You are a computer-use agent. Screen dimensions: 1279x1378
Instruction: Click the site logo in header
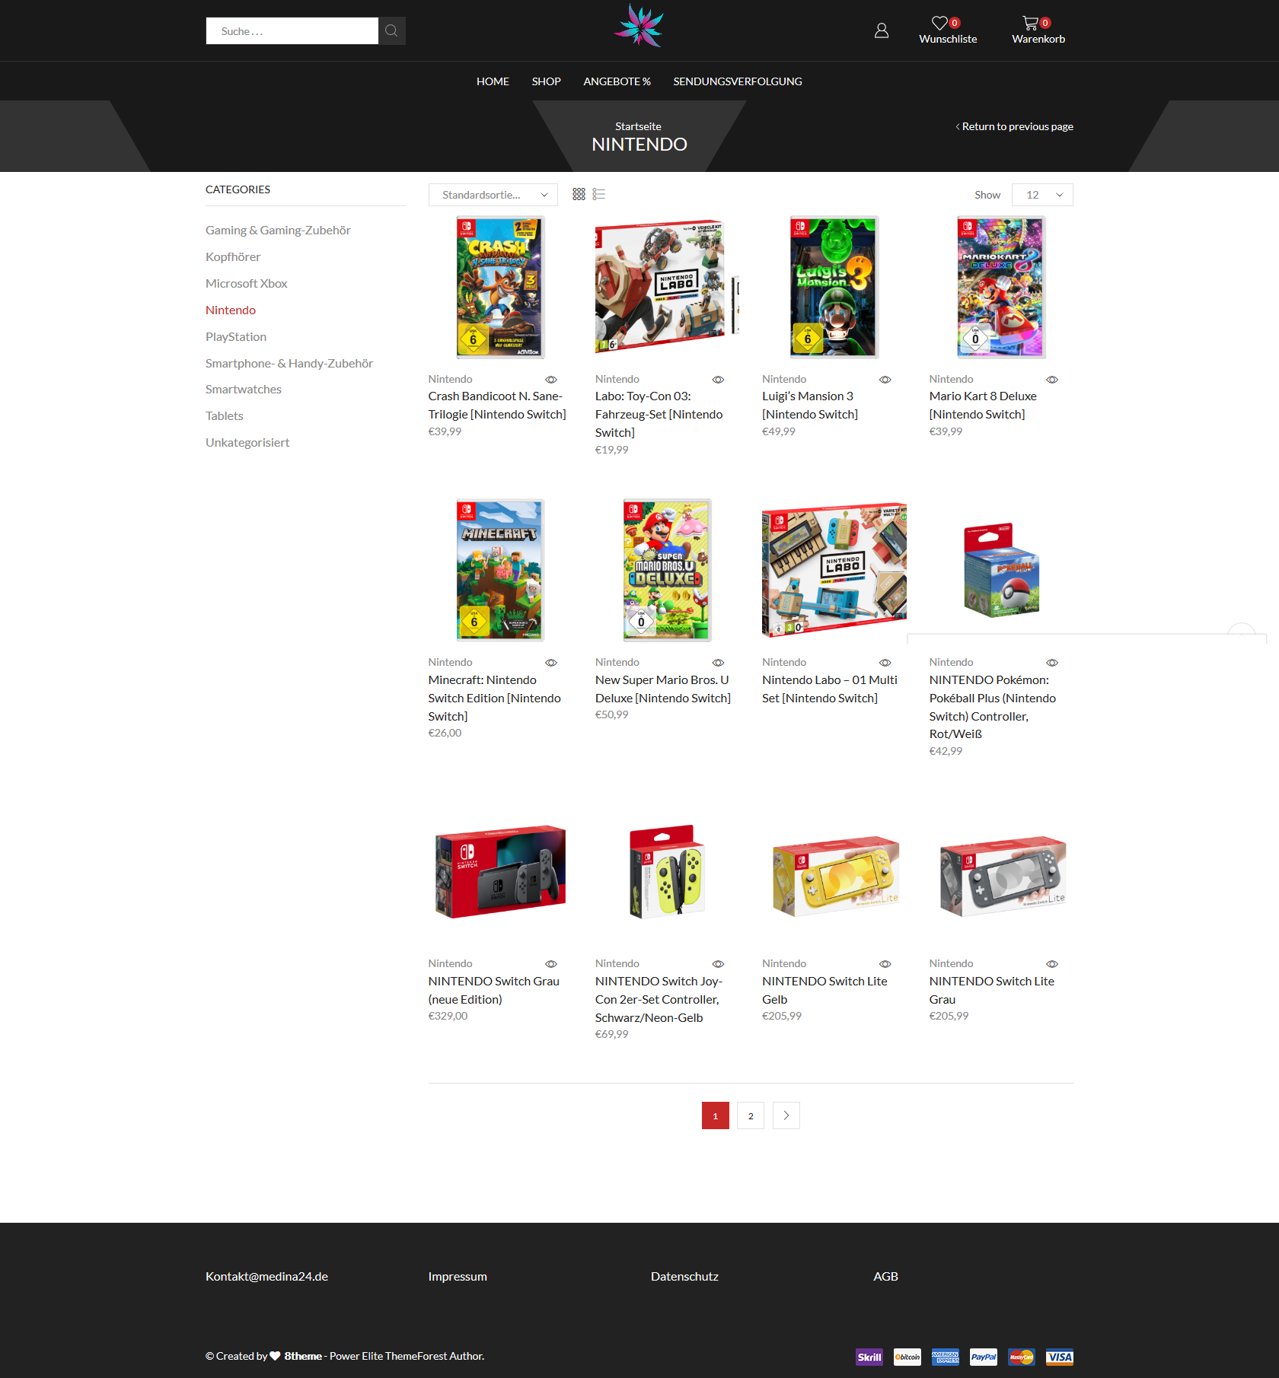[639, 26]
